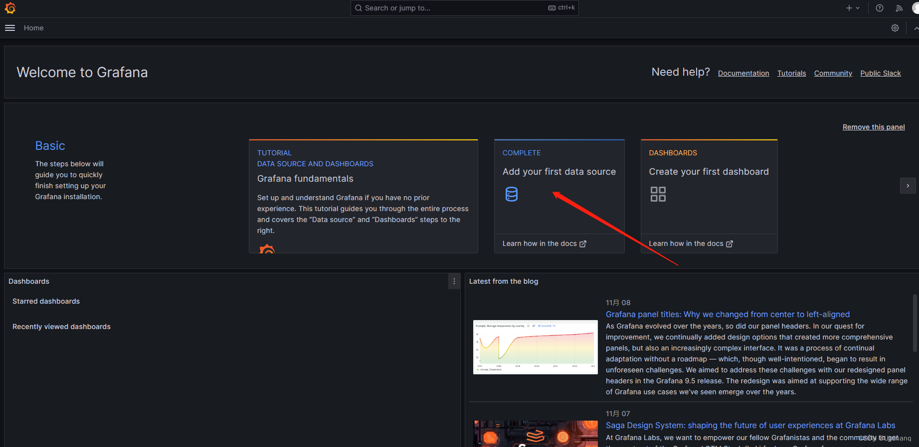The image size is (919, 447).
Task: Open Grafana panel titles blog post
Action: pyautogui.click(x=728, y=314)
